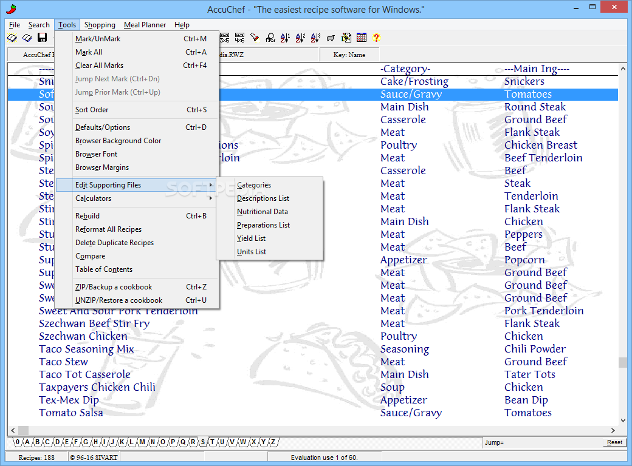Click the edit recipe notes icon
Viewport: 632px width, 466px height.
click(x=346, y=38)
